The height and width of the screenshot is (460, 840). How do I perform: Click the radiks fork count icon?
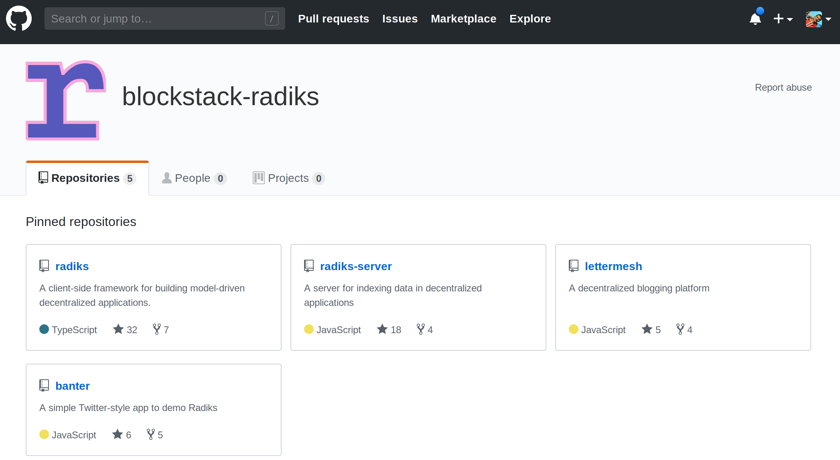pyautogui.click(x=157, y=330)
